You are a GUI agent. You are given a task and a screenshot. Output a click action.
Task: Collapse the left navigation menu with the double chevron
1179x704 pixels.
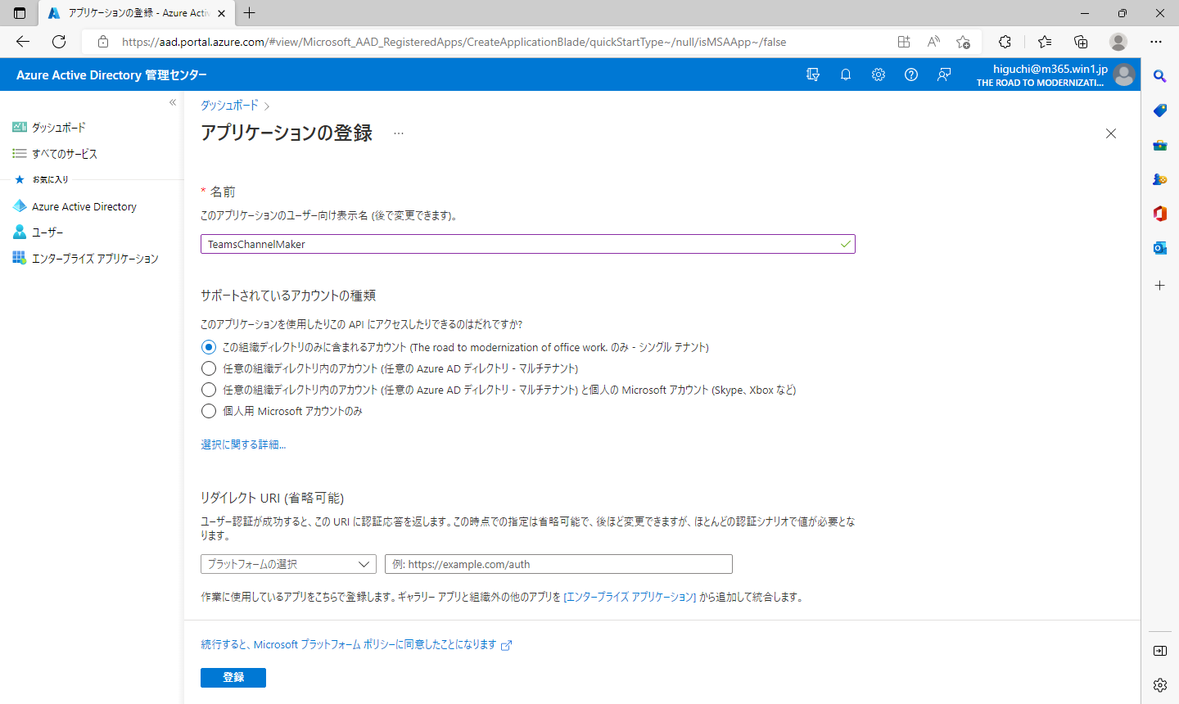pyautogui.click(x=173, y=102)
